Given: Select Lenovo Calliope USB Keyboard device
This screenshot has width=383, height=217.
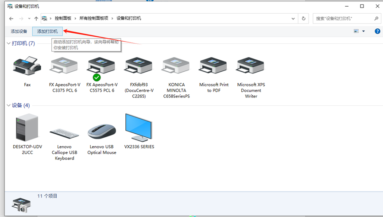Looking at the screenshot, I should pyautogui.click(x=65, y=132).
